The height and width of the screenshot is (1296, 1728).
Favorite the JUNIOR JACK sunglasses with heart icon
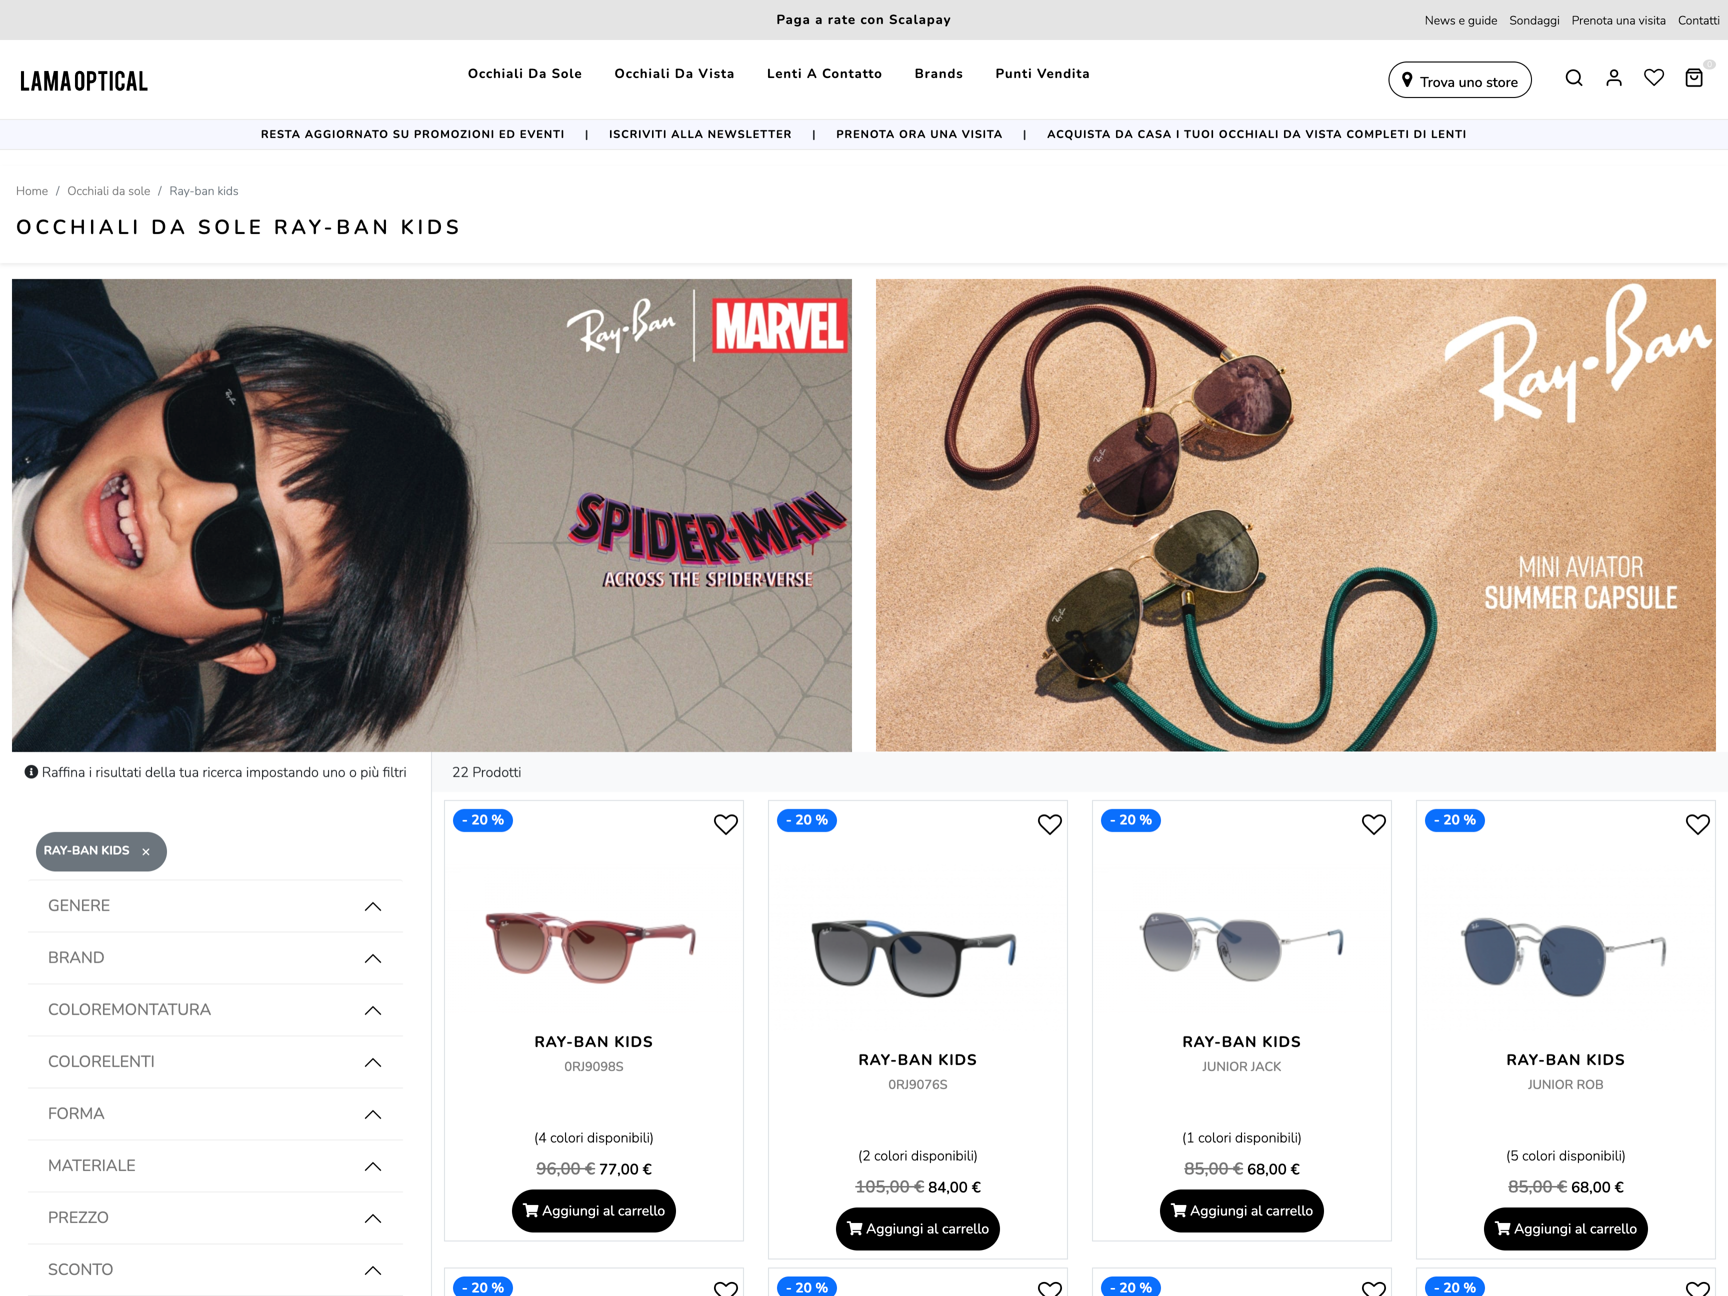[x=1373, y=824]
